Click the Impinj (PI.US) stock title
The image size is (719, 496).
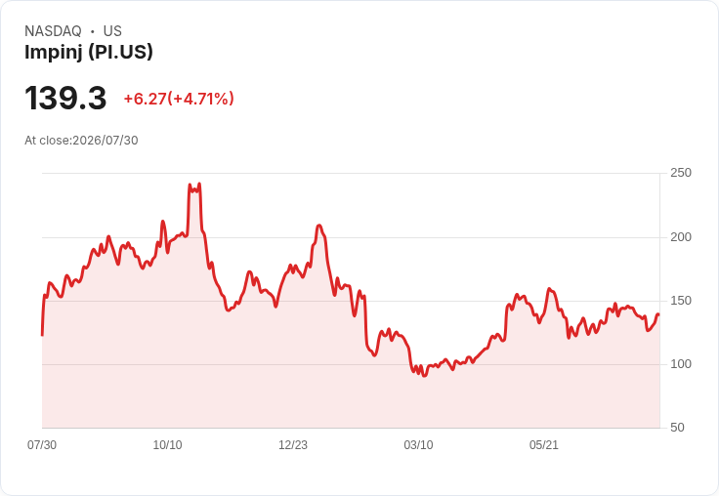tap(89, 52)
